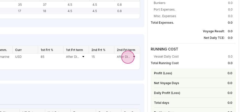Viewport: 244px width, 112px height.
Task: Click the '1st Frt %' column header
Action: coord(47,50)
